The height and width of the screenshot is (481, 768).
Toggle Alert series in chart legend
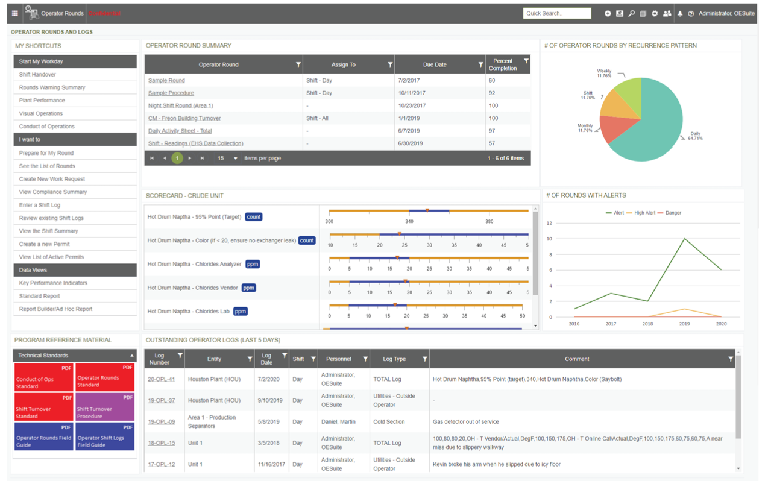[x=615, y=213]
